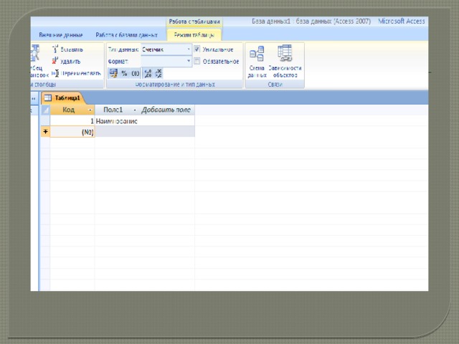The width and height of the screenshot is (459, 344).
Task: Click the Переименовать (Rename) column button
Action: tap(77, 73)
